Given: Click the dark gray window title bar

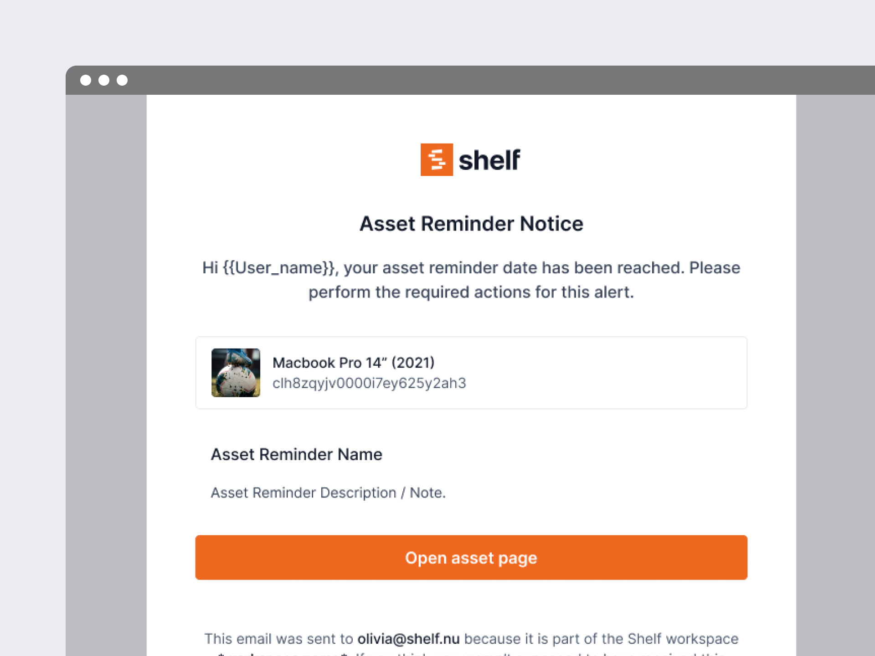Looking at the screenshot, I should point(456,80).
